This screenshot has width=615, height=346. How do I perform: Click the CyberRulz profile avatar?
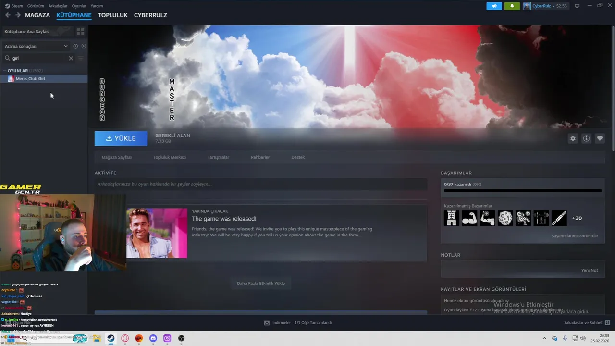click(x=527, y=6)
